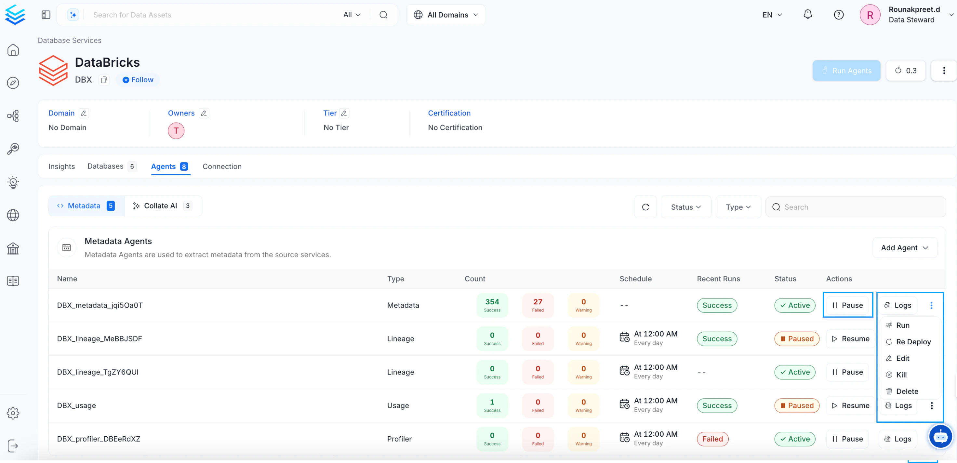The image size is (957, 463).
Task: Resume the DBX_lineage_MeBBJSDF agent
Action: coord(850,338)
